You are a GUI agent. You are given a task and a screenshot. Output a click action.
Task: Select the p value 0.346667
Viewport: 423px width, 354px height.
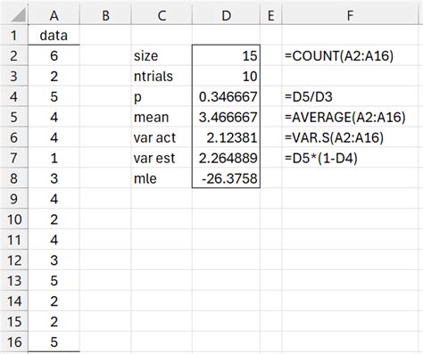226,96
